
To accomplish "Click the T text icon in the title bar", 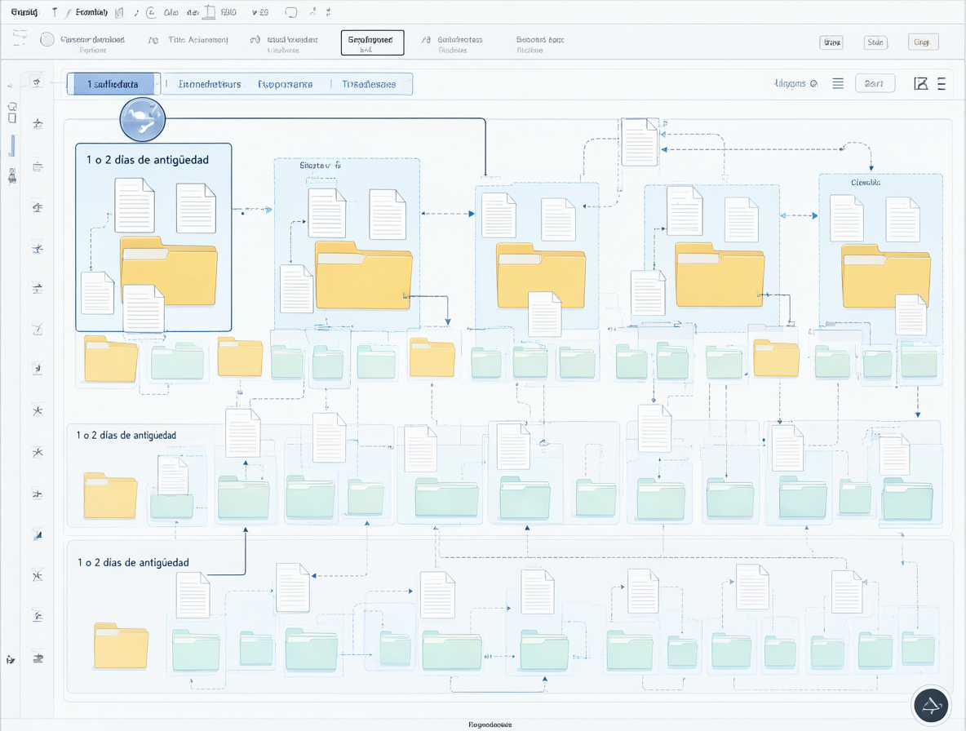I will [55, 11].
